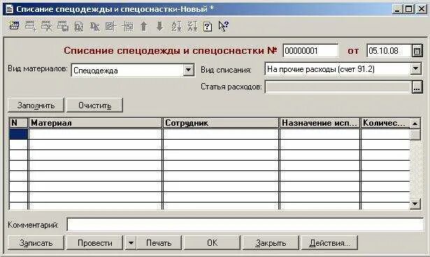Image resolution: width=430 pixels, height=257 pixels.
Task: Click the Сотрудник column header
Action: coord(221,123)
